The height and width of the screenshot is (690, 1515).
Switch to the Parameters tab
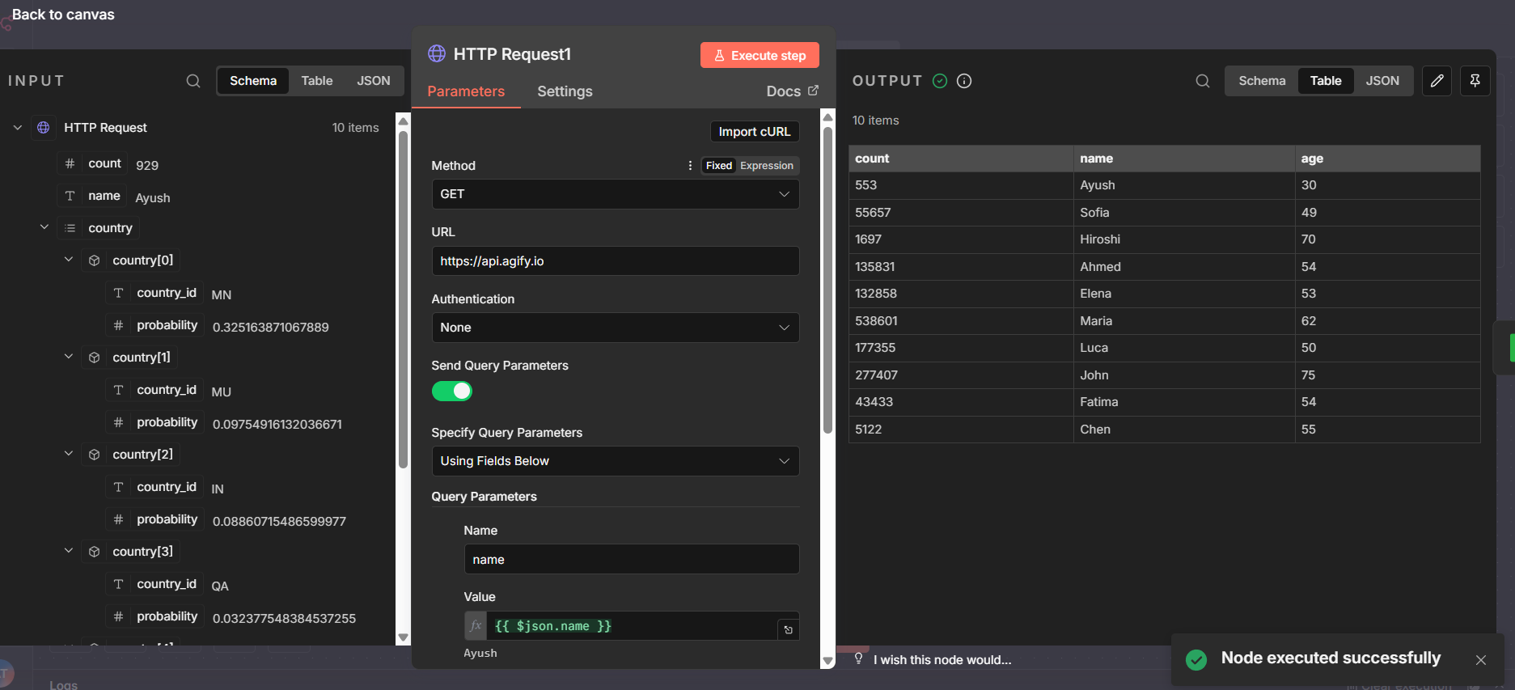click(466, 91)
